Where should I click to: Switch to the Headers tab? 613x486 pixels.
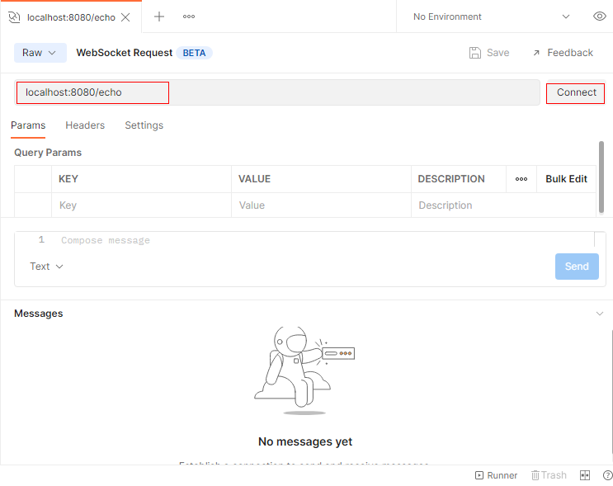pos(85,125)
